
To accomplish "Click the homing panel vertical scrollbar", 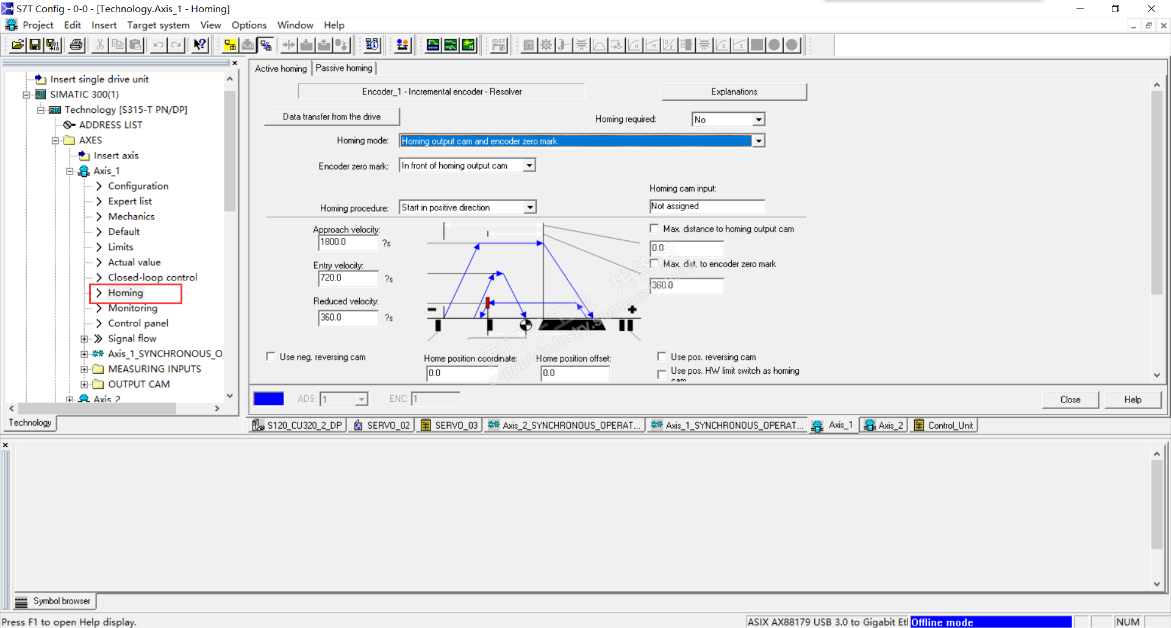I will (1157, 230).
